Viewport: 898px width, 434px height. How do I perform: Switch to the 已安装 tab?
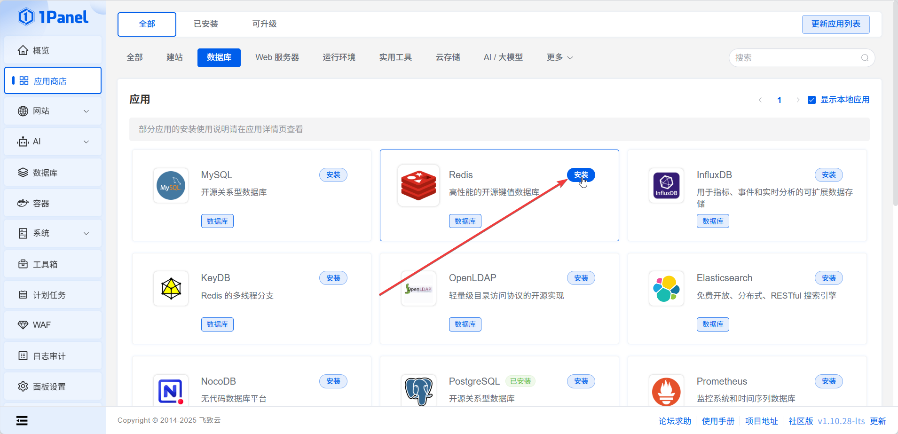point(205,24)
